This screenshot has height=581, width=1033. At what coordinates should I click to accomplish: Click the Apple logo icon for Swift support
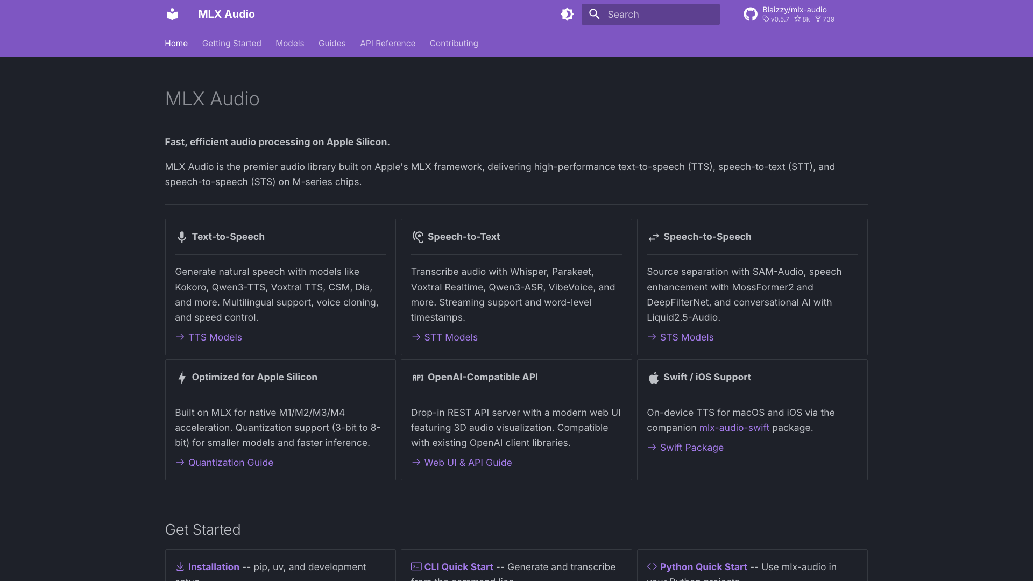[x=654, y=378]
